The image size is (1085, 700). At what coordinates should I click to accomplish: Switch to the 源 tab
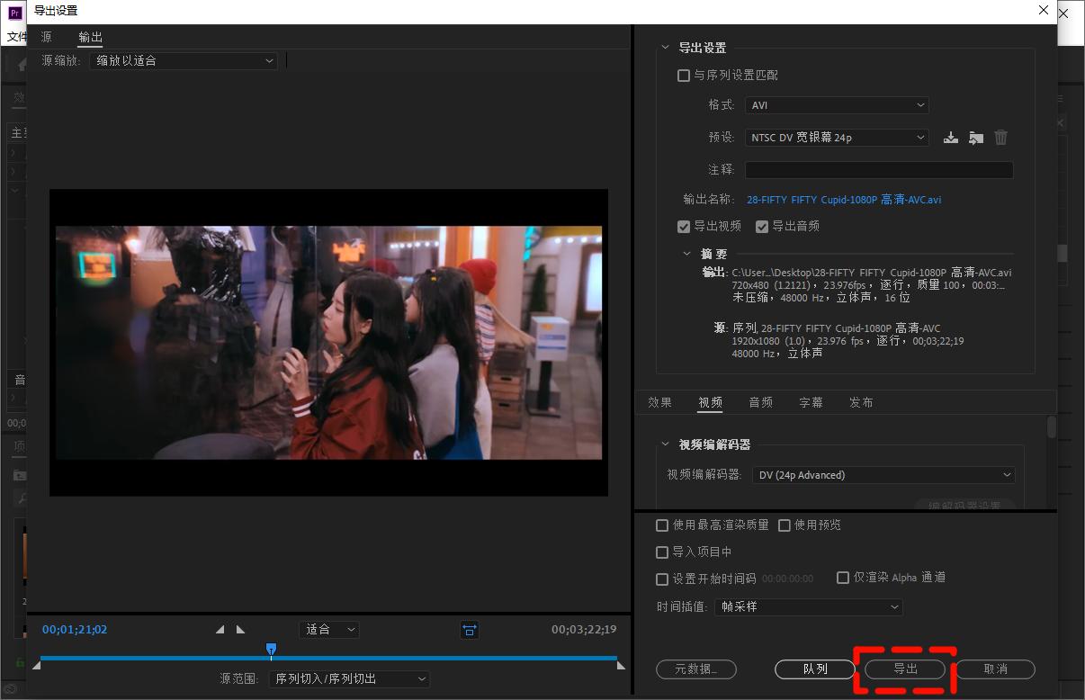pyautogui.click(x=47, y=37)
